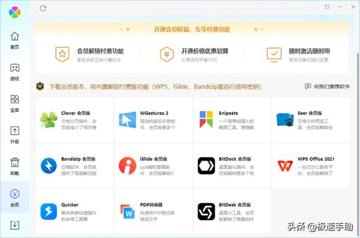Click the PDF转换器 document icon
The width and height of the screenshot is (360, 238).
(x=127, y=212)
